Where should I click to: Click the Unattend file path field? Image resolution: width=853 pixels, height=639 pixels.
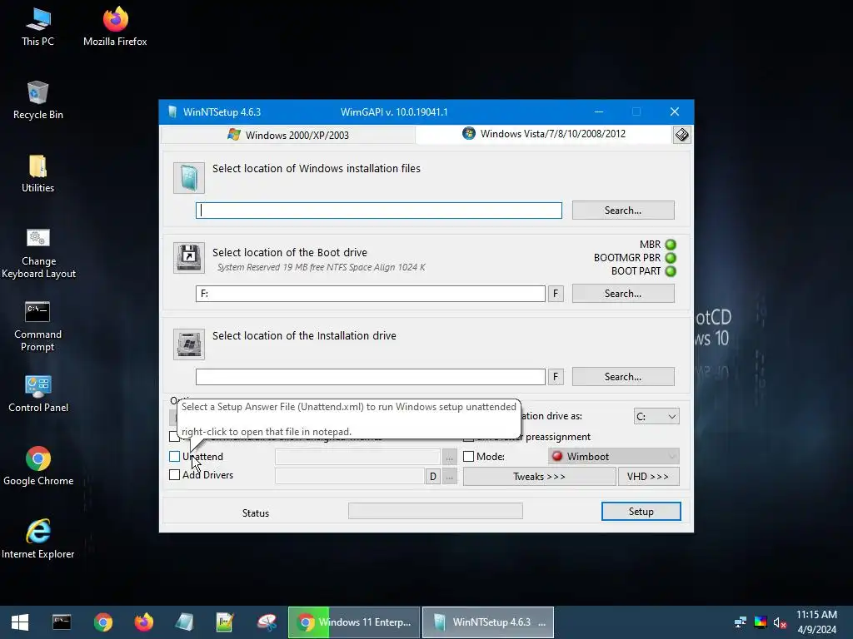(x=357, y=457)
